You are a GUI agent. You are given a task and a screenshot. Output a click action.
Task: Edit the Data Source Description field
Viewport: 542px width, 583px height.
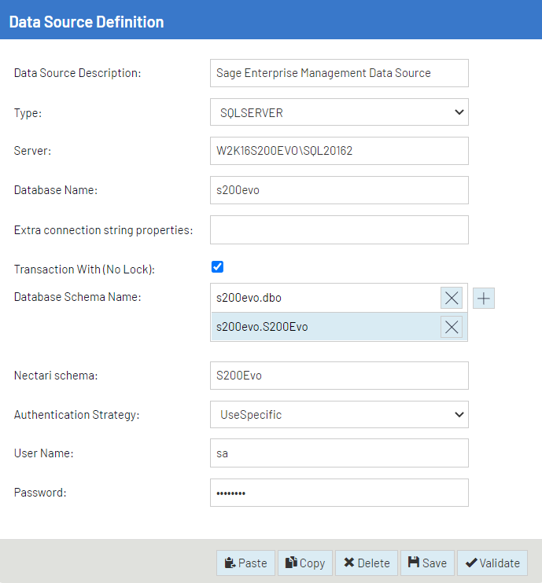339,73
